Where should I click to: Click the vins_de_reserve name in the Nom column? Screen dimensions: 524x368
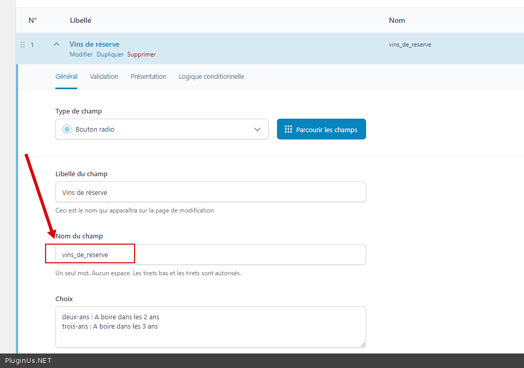click(410, 45)
